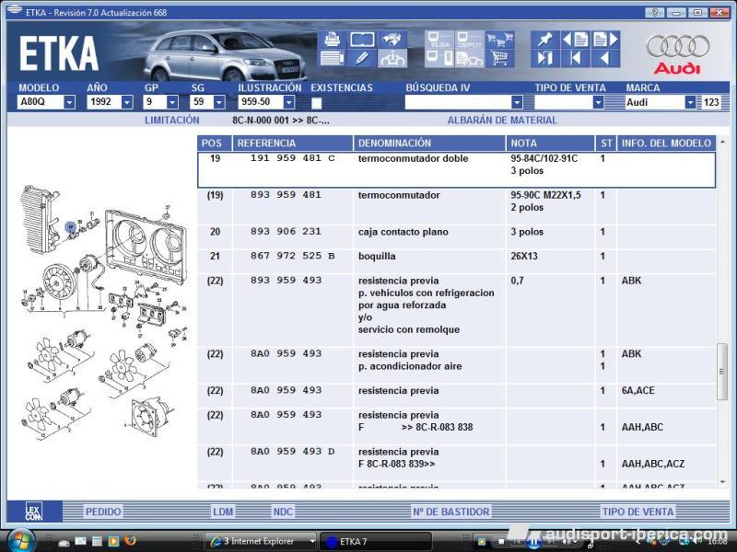The image size is (737, 552).
Task: Open the MARCA dropdown showing Audi
Action: point(690,102)
